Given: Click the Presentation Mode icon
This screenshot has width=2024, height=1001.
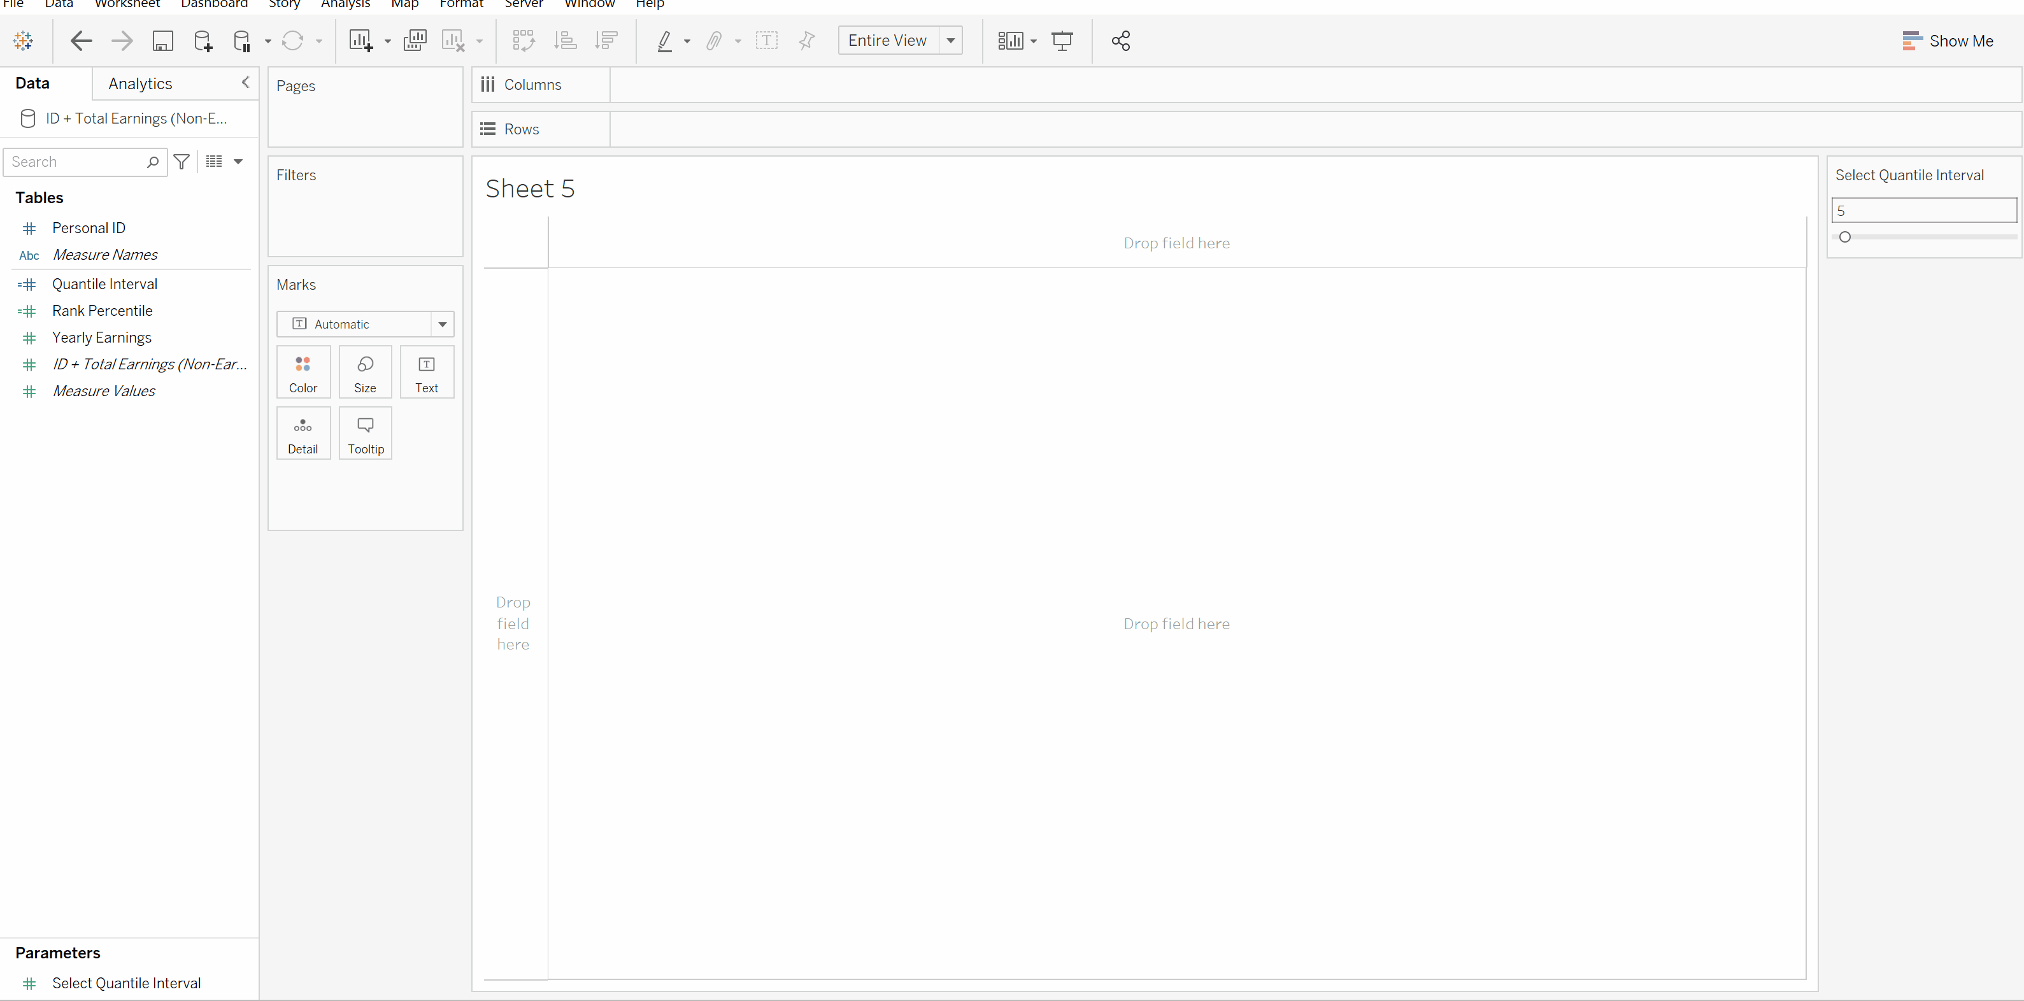Looking at the screenshot, I should pos(1062,41).
